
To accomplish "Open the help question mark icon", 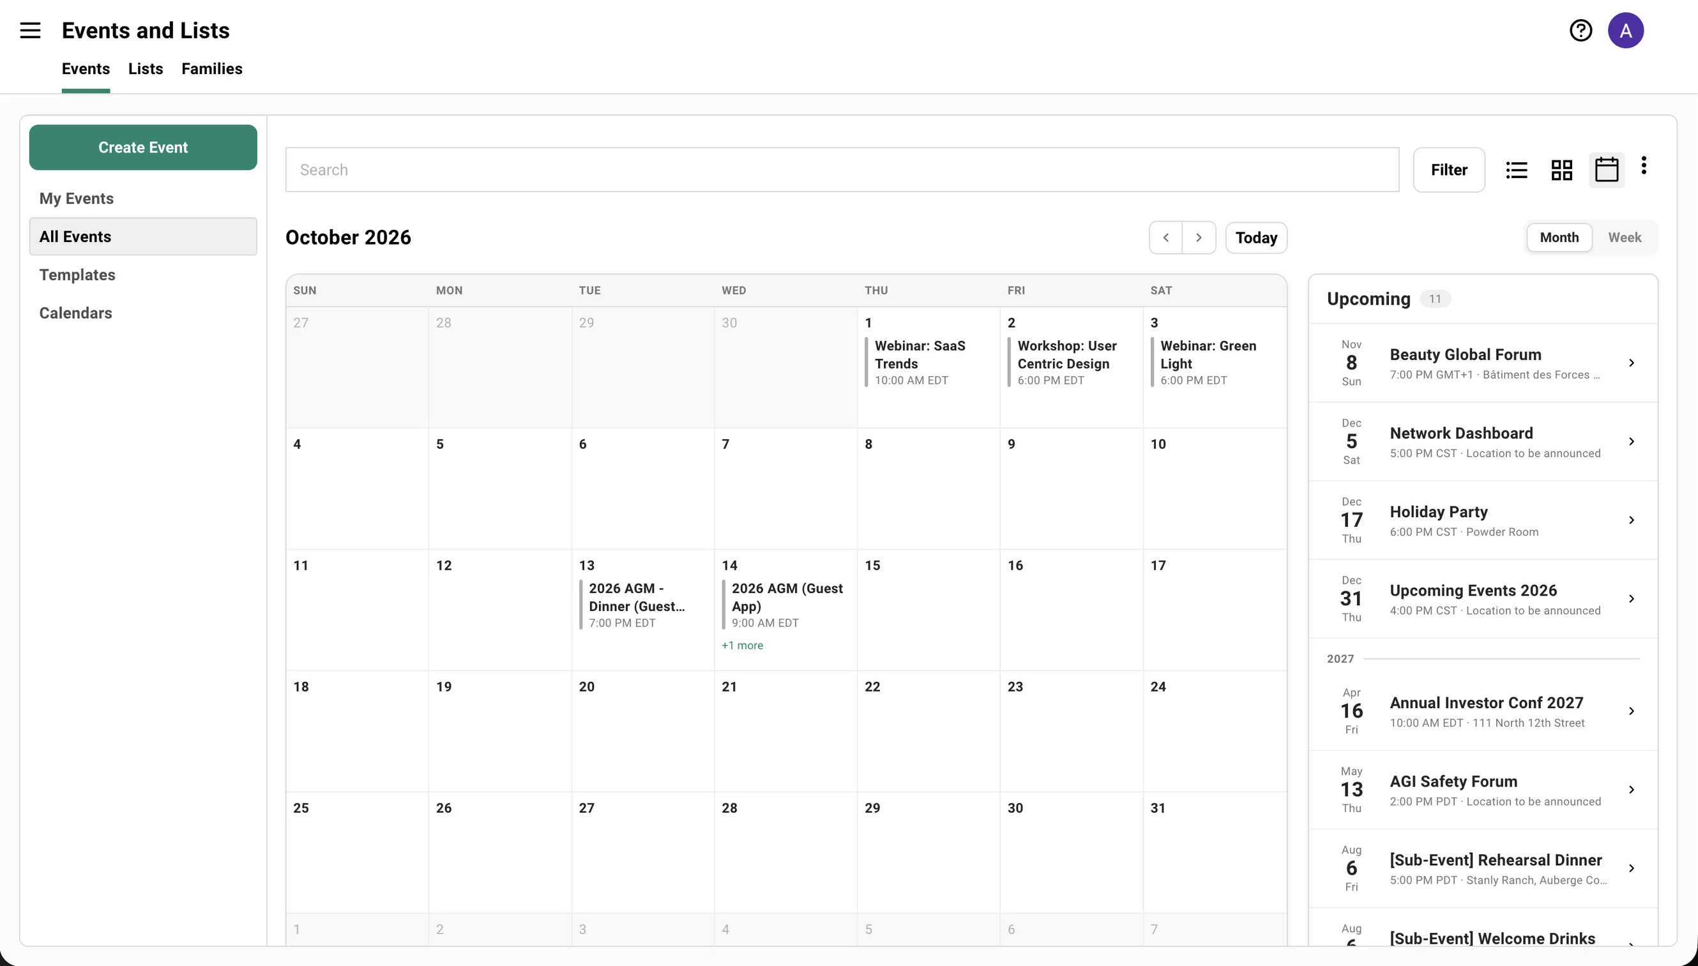I will (x=1581, y=31).
